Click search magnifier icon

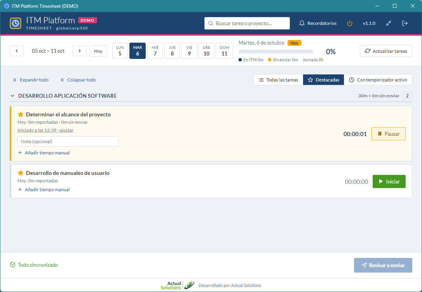tap(211, 23)
